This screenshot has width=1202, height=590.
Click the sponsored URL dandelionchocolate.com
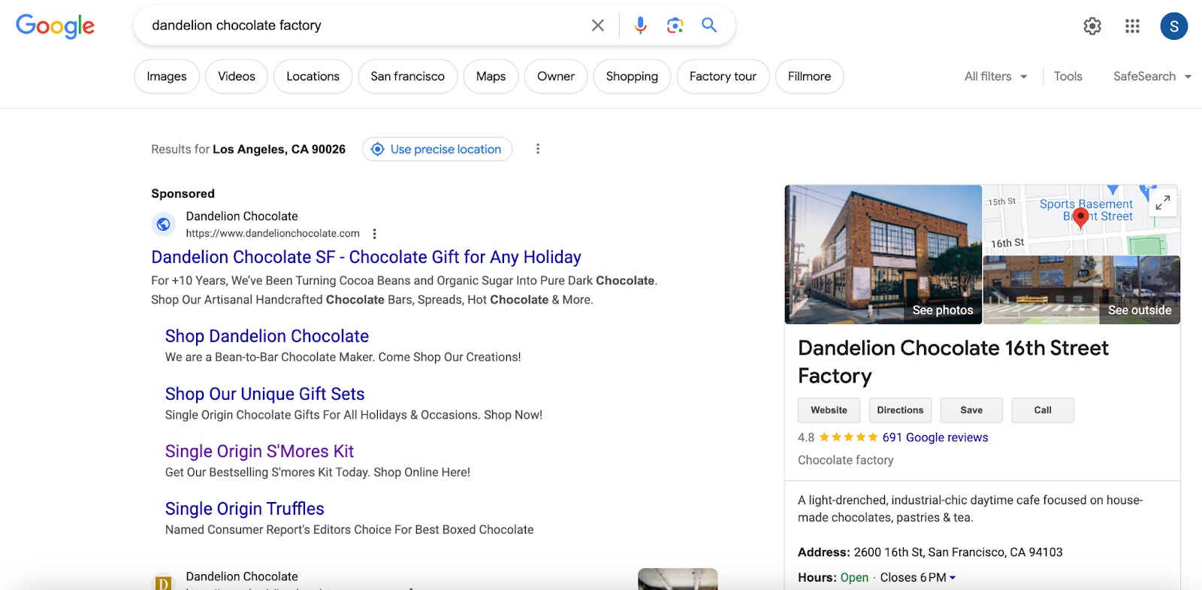pos(273,234)
